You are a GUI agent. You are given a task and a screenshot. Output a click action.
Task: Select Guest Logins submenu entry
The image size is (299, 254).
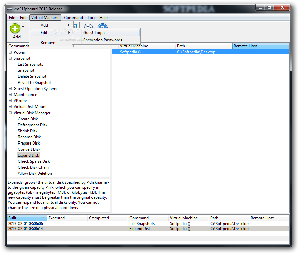pyautogui.click(x=106, y=33)
